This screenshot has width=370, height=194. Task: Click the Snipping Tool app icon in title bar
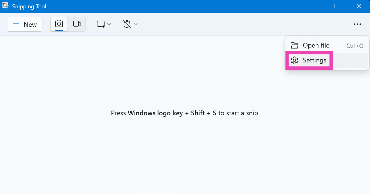pos(6,6)
